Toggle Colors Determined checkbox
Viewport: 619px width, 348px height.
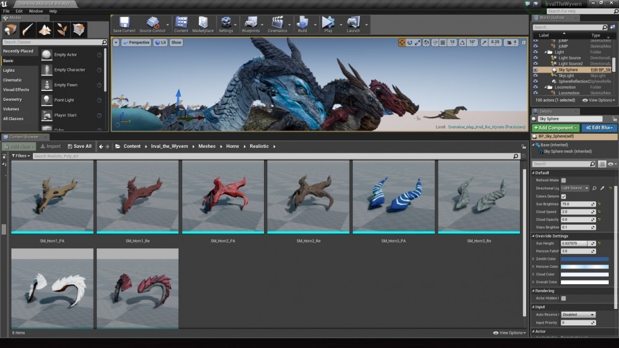coord(563,196)
